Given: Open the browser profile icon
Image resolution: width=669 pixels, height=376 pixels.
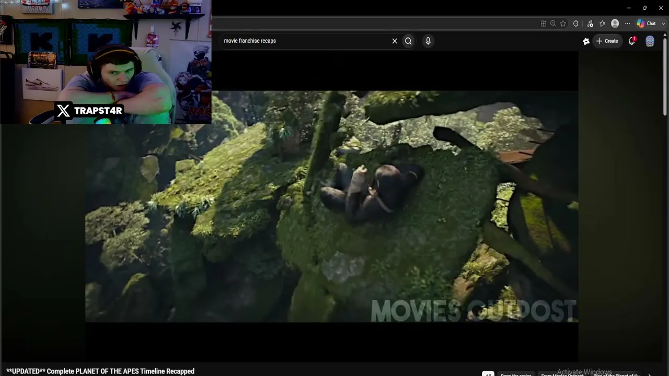Looking at the screenshot, I should tap(615, 23).
